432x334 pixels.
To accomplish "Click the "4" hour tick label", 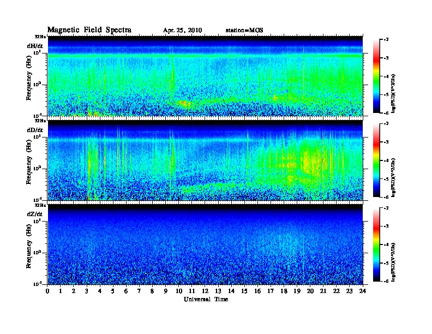I will (100, 291).
